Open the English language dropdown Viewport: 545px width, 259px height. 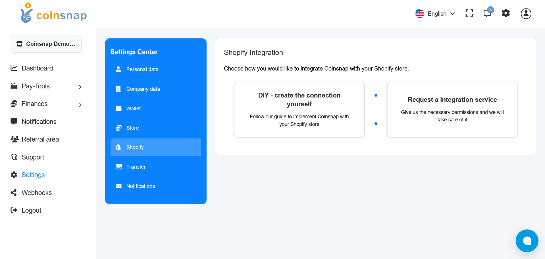tap(435, 14)
